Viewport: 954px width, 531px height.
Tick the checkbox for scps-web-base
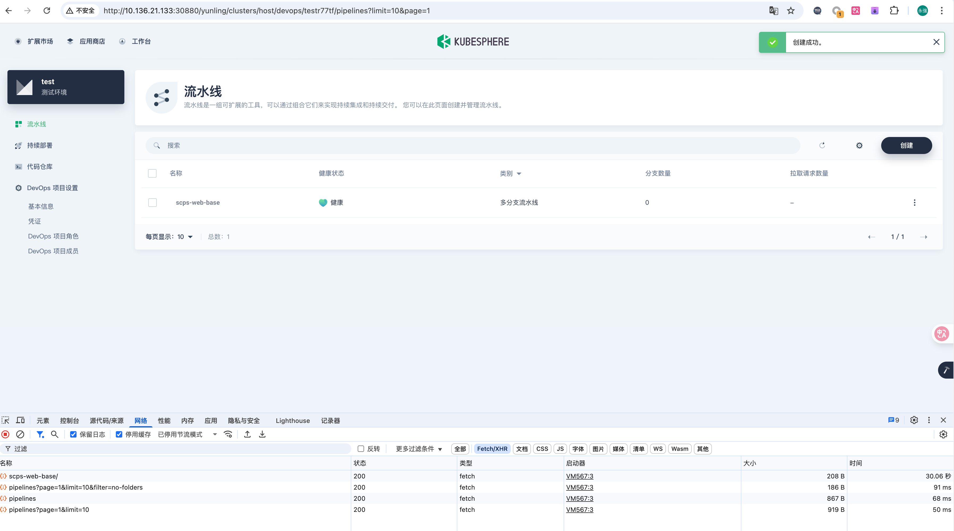click(152, 202)
